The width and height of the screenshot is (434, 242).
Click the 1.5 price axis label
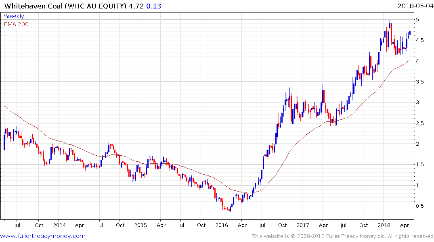pos(420,165)
